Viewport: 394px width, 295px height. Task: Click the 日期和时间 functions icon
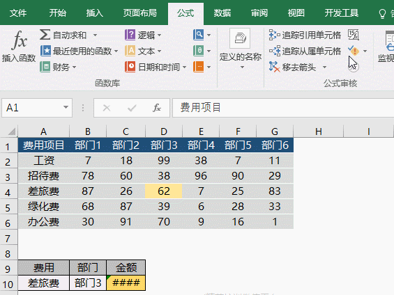[130, 67]
